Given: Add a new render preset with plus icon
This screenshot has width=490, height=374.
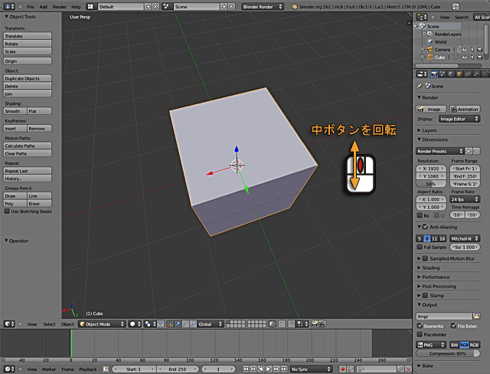Looking at the screenshot, I should point(468,151).
